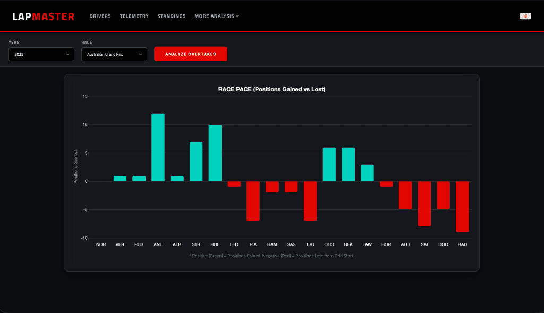
Task: Open the Year dropdown showing 2025
Action: pyautogui.click(x=41, y=54)
